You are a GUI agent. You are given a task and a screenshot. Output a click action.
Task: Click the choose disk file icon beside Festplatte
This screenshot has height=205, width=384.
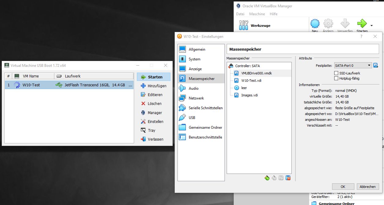tap(376, 65)
